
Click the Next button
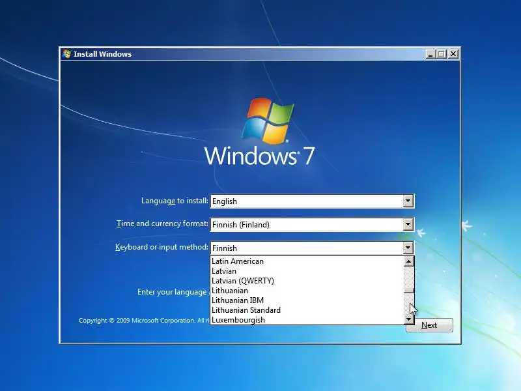[x=429, y=325]
